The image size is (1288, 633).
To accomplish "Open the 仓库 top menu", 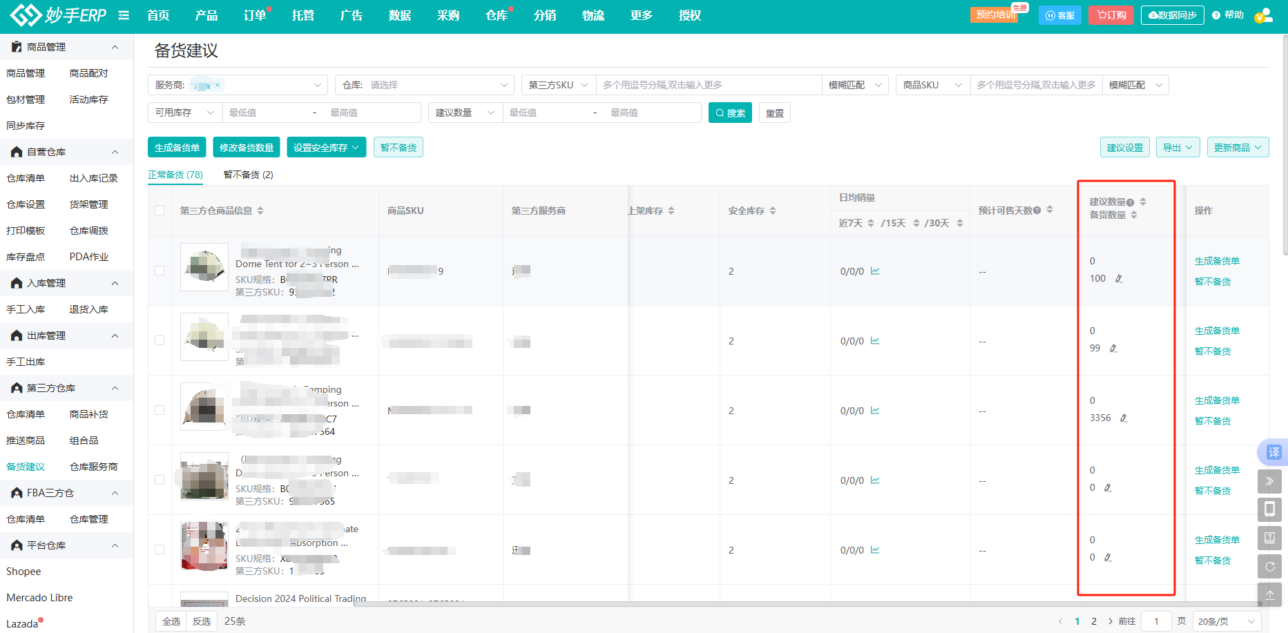I will (497, 15).
